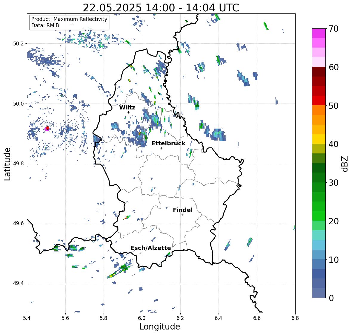Pick the light cyan-blue colorbar segment
Image resolution: width=352 pixels, height=334 pixels.
click(x=319, y=245)
